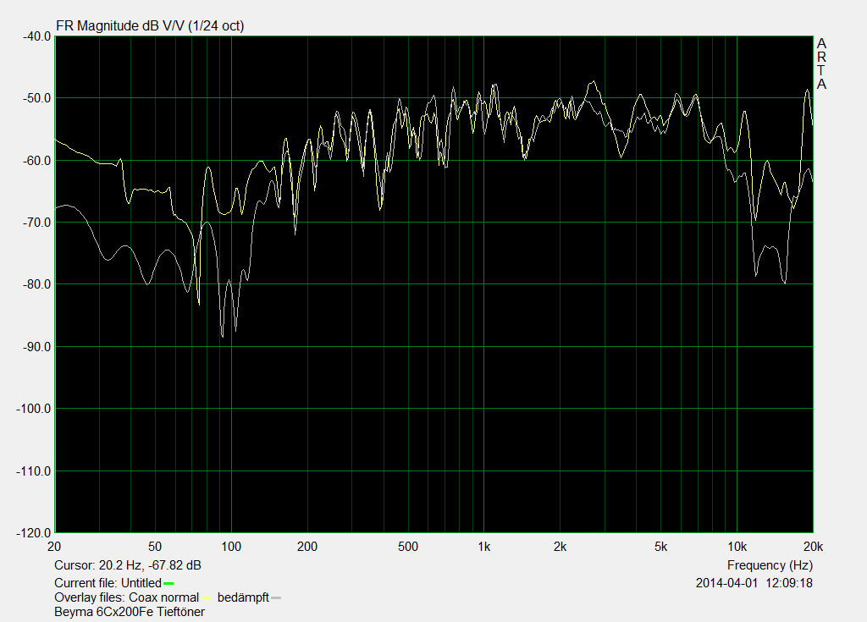Image resolution: width=867 pixels, height=622 pixels.
Task: Click the bedämpft overlay name
Action: click(x=243, y=597)
